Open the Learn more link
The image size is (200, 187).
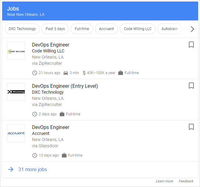point(164,181)
